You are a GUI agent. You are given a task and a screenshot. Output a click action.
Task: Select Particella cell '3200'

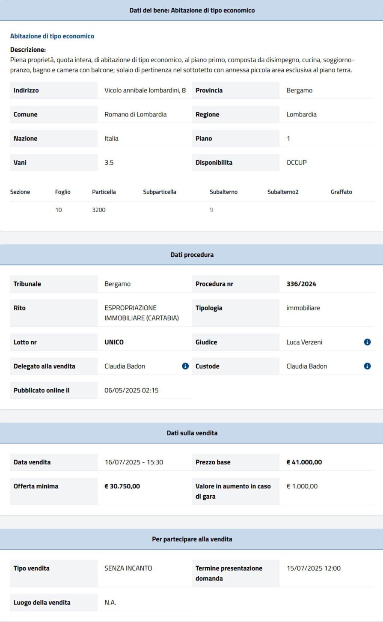click(99, 210)
